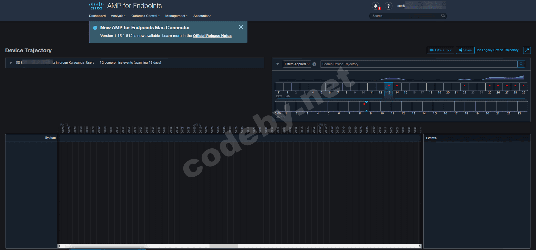Collapse the filter and timeline panel triangle
This screenshot has width=536, height=250.
[x=277, y=64]
